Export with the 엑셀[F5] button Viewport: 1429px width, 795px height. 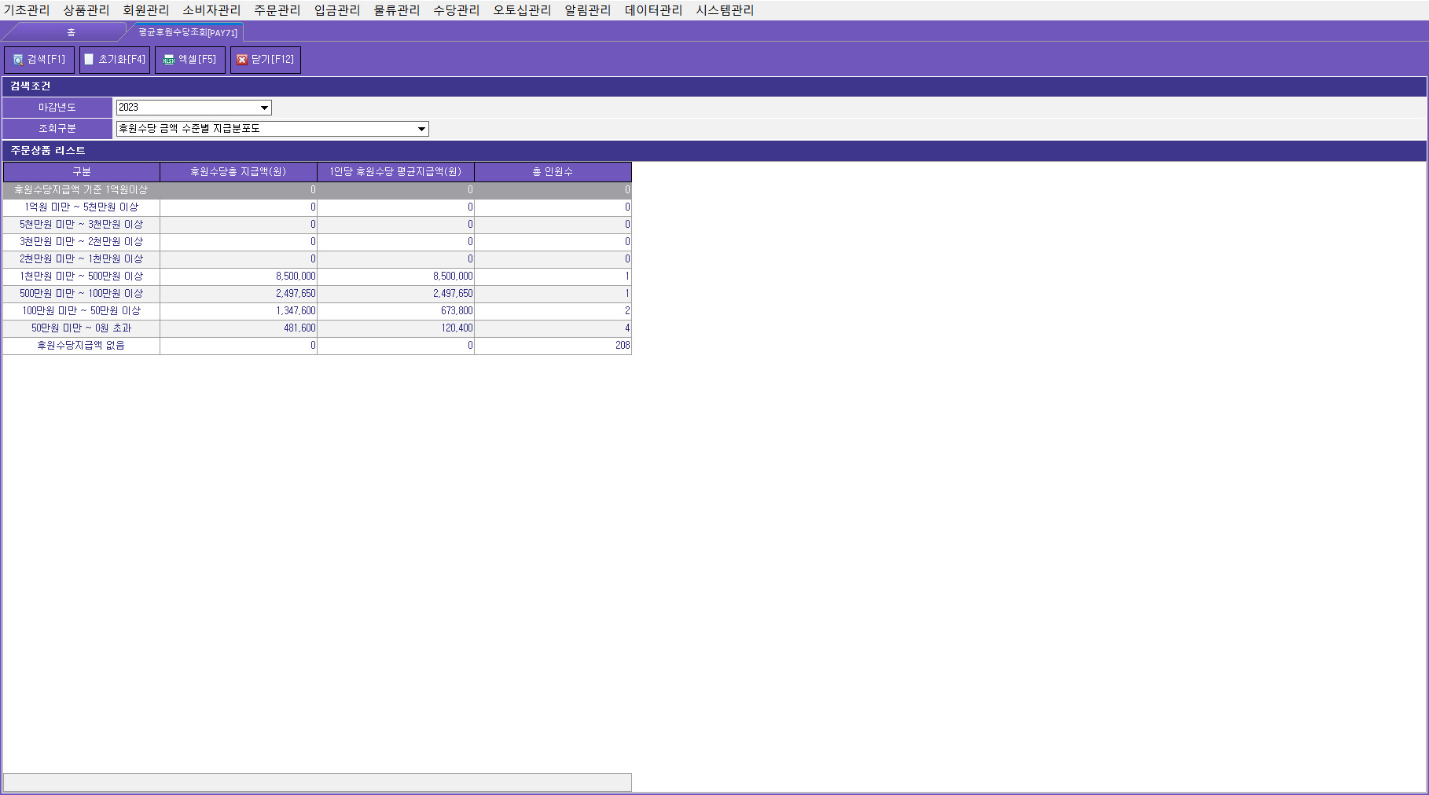click(x=190, y=60)
